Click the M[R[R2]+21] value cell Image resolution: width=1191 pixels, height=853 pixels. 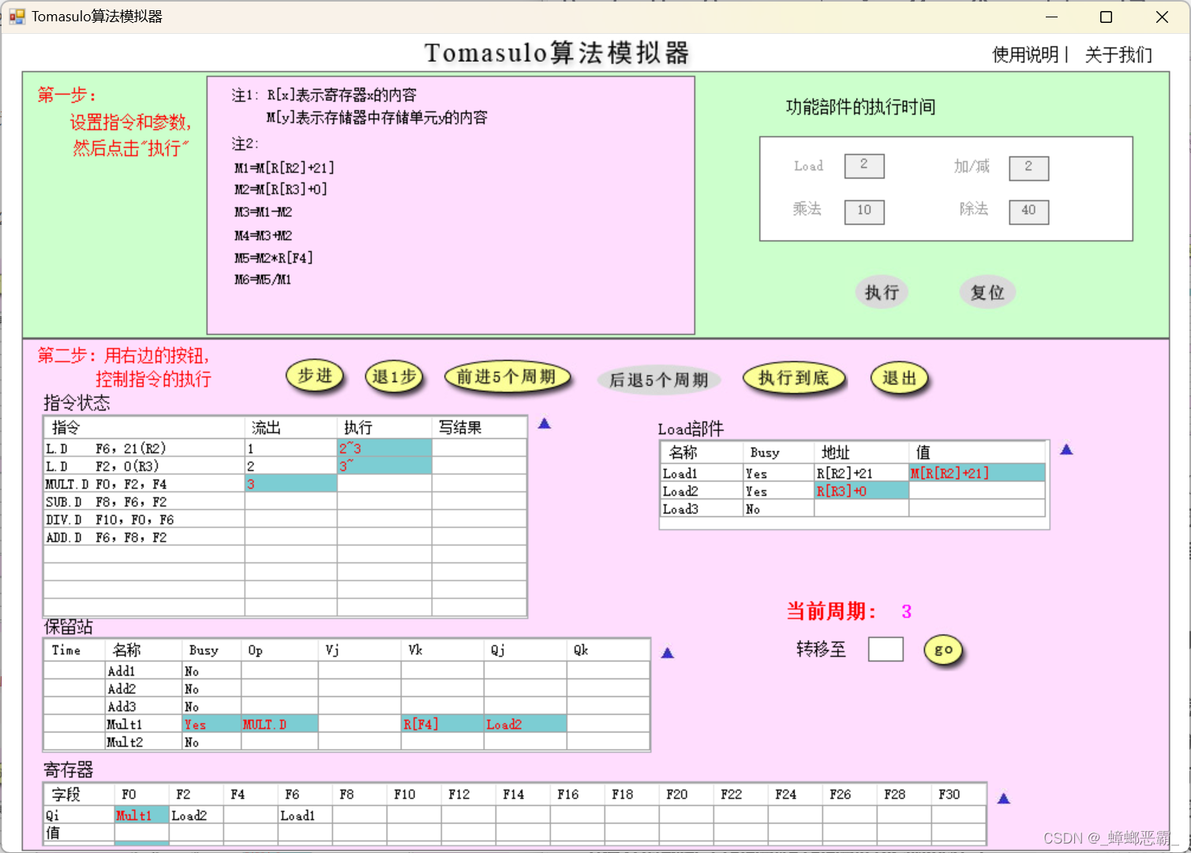[977, 473]
